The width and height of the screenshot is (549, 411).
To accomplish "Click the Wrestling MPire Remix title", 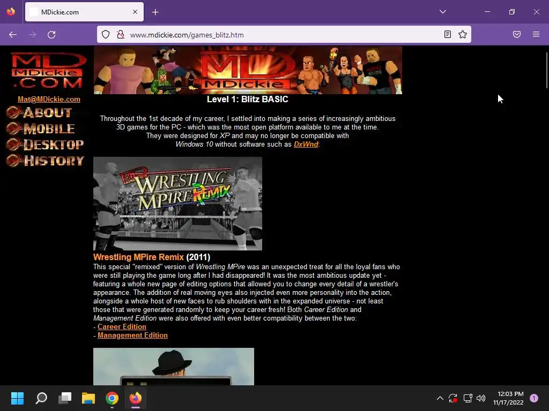I will tap(138, 257).
